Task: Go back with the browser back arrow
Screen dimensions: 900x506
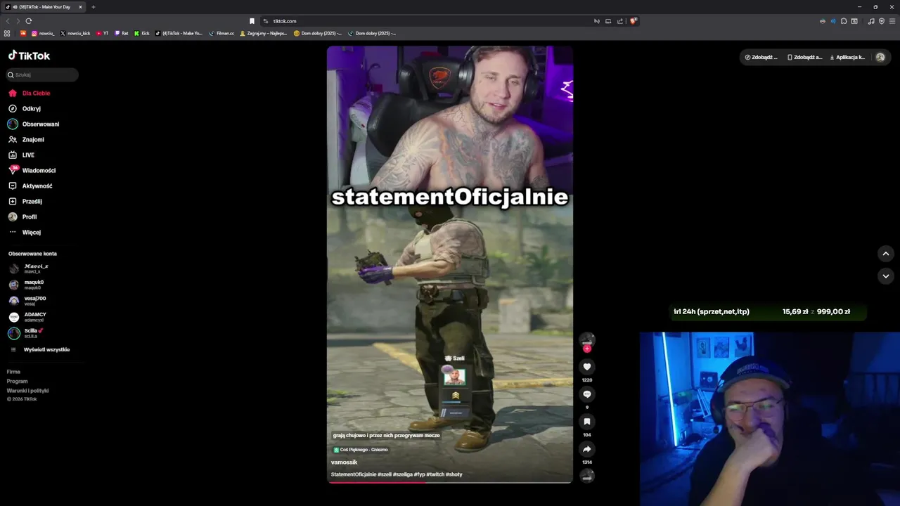Action: [x=8, y=21]
